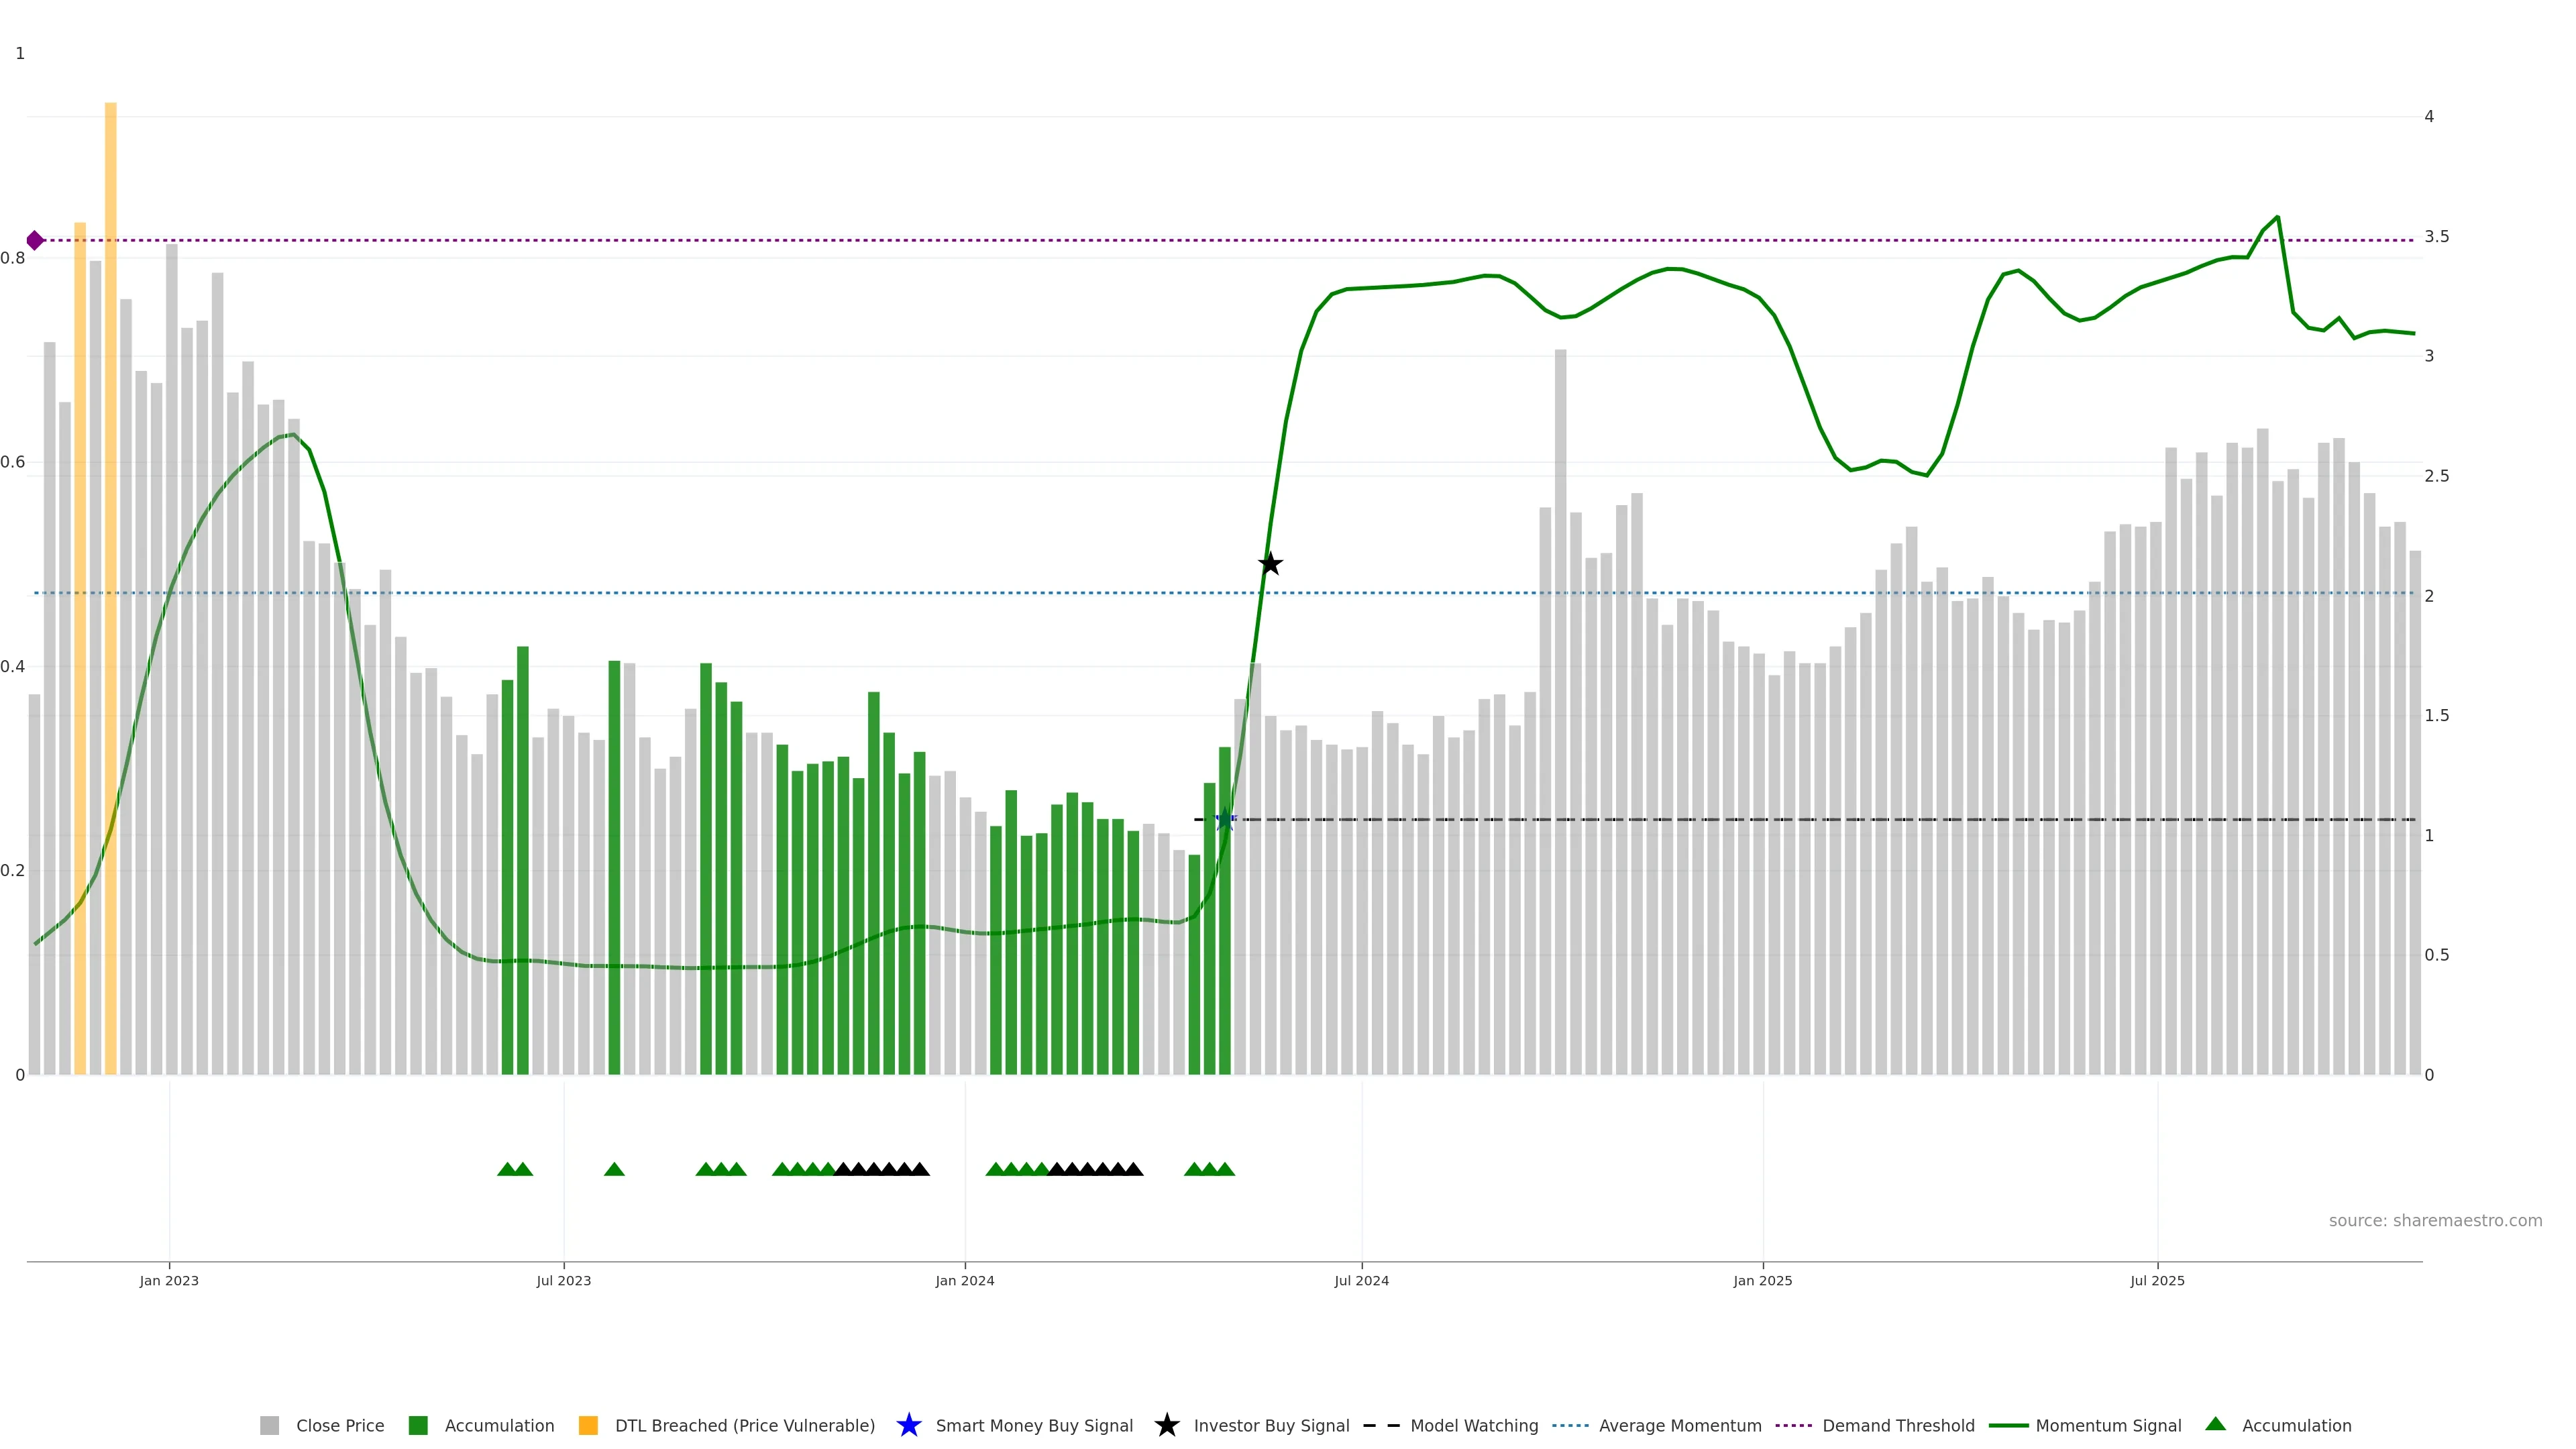The width and height of the screenshot is (2576, 1449).
Task: Click the Jul 2025 axis label
Action: [2157, 1281]
